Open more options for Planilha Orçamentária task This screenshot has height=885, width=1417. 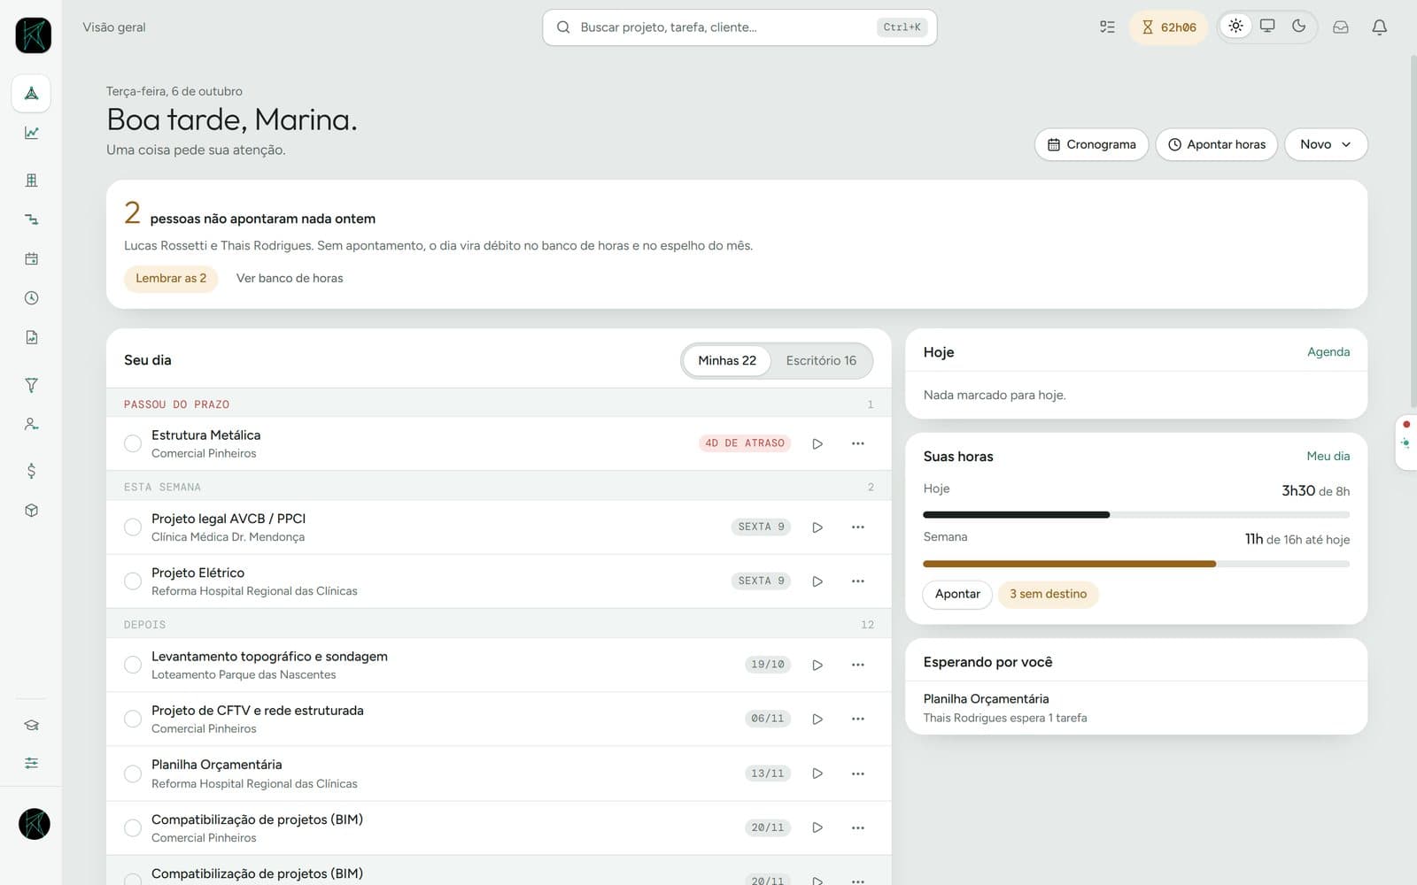[857, 773]
